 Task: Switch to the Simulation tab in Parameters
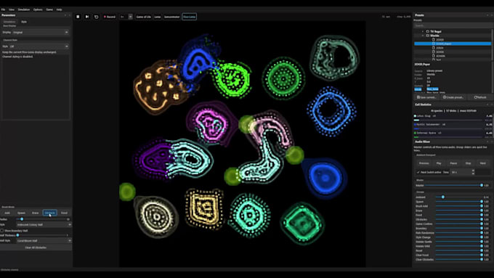tap(9, 22)
